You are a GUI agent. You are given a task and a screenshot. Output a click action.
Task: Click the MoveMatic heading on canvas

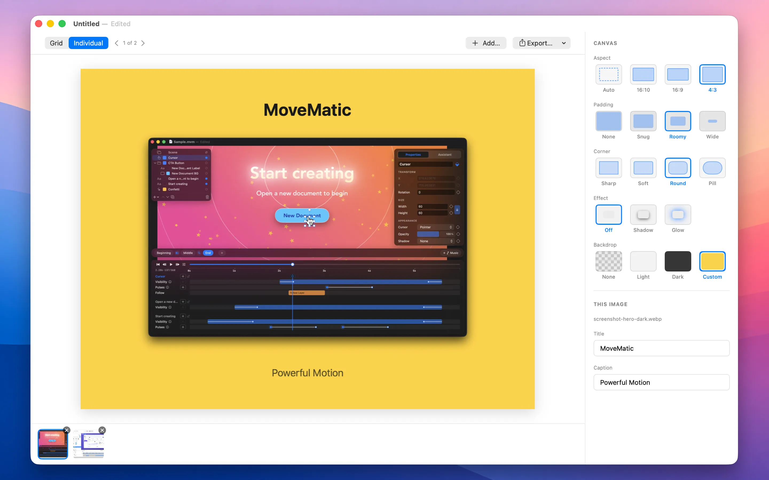[x=307, y=110]
